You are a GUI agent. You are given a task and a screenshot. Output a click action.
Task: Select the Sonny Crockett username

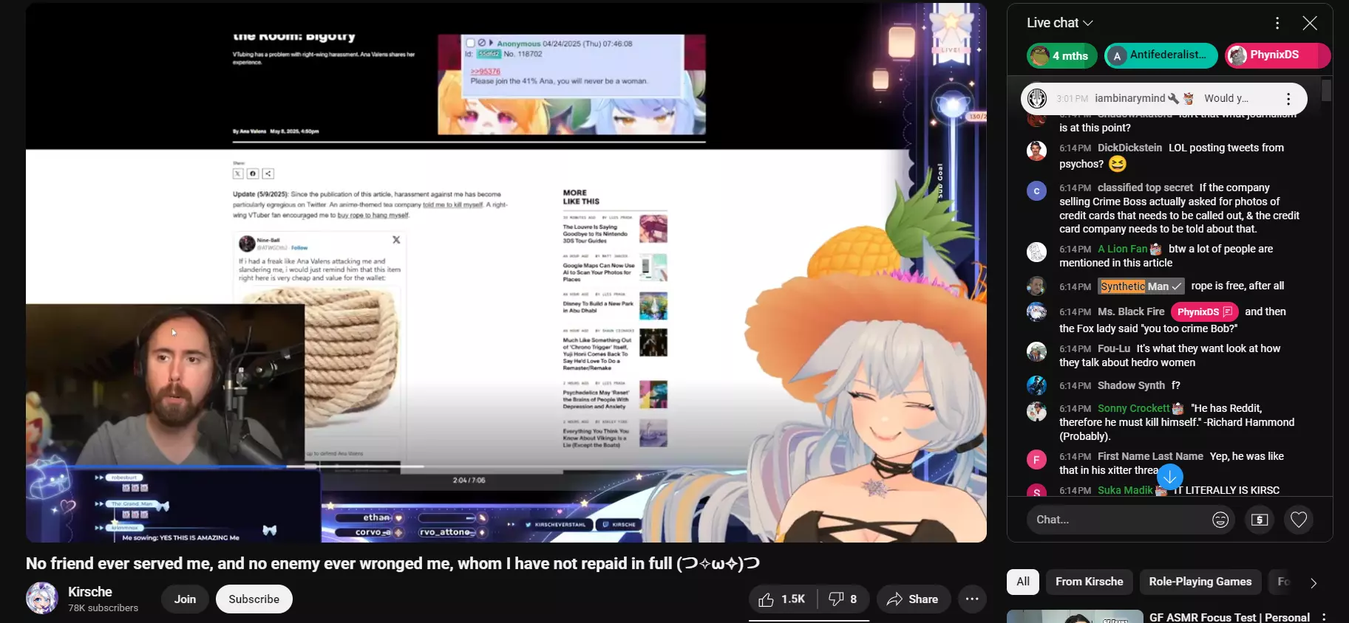pos(1134,408)
